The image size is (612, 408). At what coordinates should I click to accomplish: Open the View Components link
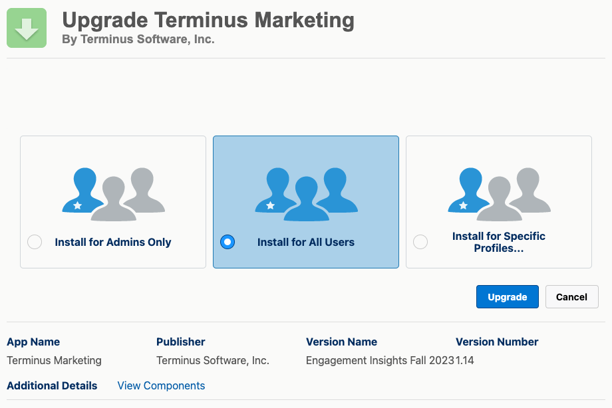161,385
